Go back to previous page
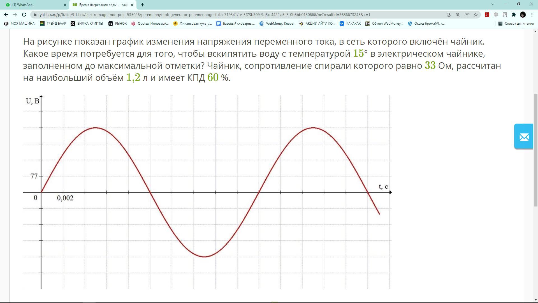This screenshot has width=538, height=303. coord(6,15)
